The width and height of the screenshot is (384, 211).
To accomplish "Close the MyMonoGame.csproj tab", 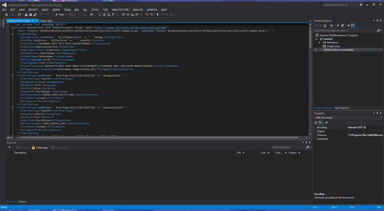I will [x=36, y=21].
